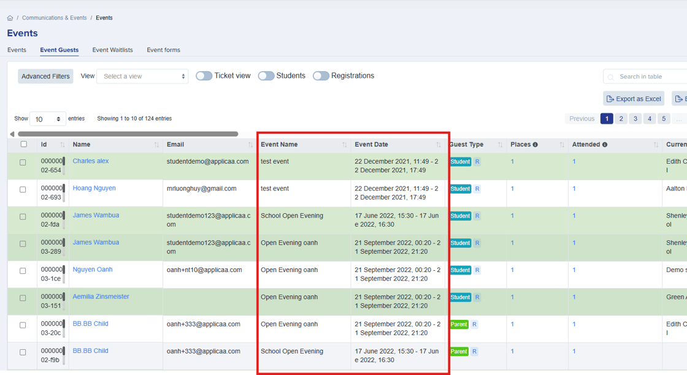Click sort icon on Event Name column
687x375 pixels.
point(344,145)
